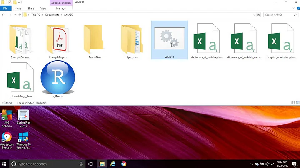Open Quick Access Toolbar customize dropdown
Image resolution: width=300 pixels, height=168 pixels.
(19, 2)
